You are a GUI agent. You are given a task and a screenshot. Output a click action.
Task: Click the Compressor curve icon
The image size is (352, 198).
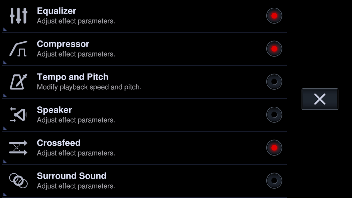18,48
